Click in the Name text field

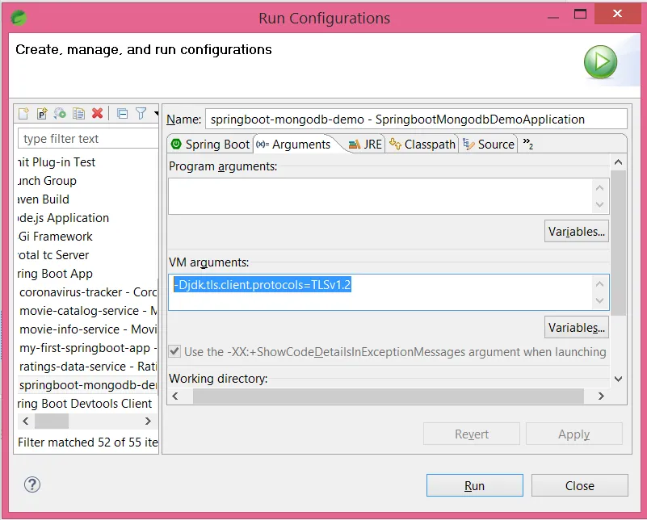416,120
